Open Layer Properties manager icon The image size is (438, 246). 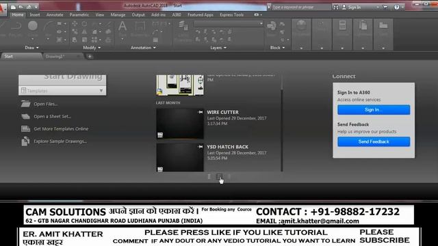183,26
